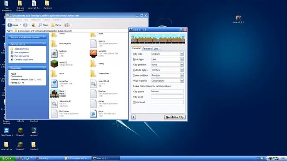Select the Minecraft icon beside TeamViewer 6
Viewport: 287px width, 161px height.
tap(20, 132)
